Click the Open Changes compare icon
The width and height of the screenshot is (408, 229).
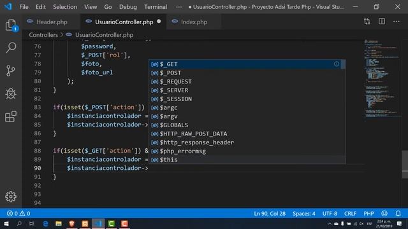[x=367, y=22]
